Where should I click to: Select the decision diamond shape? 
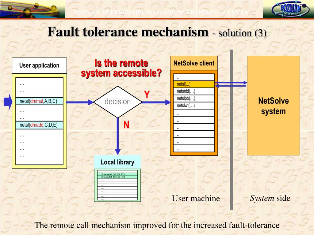pyautogui.click(x=118, y=102)
